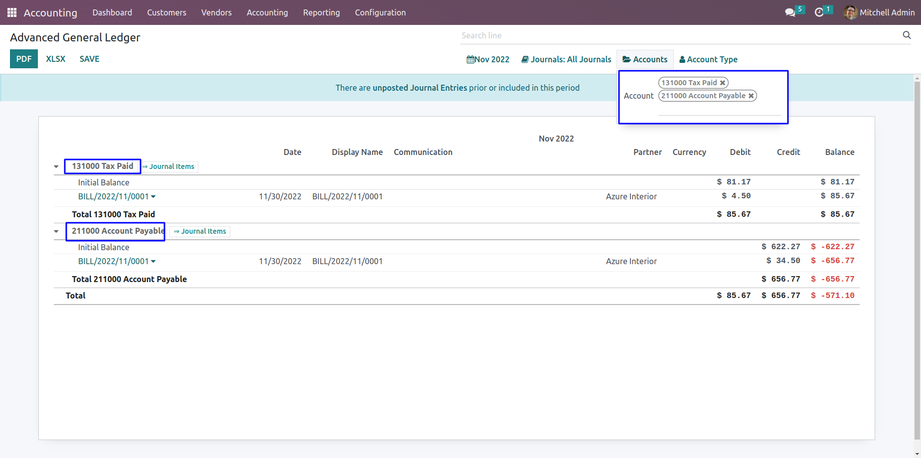Click the search magnifier icon
This screenshot has height=458, width=921.
click(907, 35)
